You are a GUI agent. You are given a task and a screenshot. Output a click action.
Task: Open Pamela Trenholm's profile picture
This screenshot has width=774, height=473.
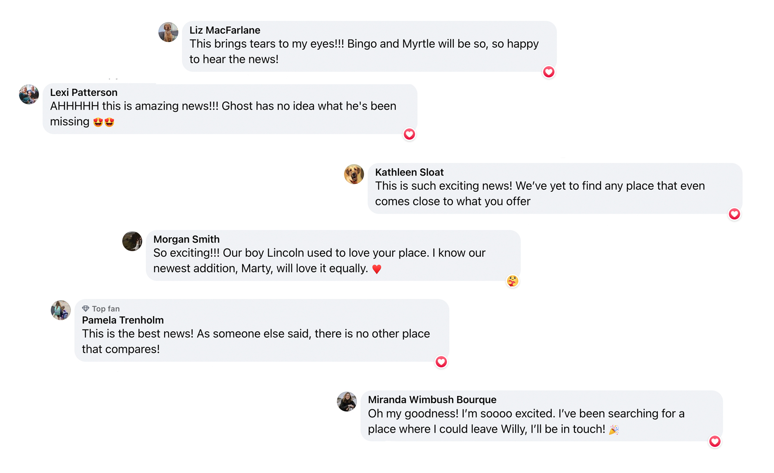[x=61, y=310]
